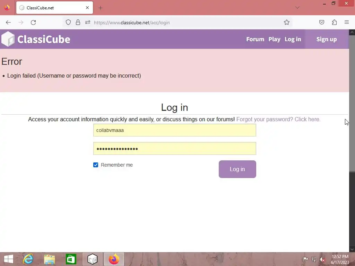Go back using the browser back arrow
The height and width of the screenshot is (266, 355).
8,23
